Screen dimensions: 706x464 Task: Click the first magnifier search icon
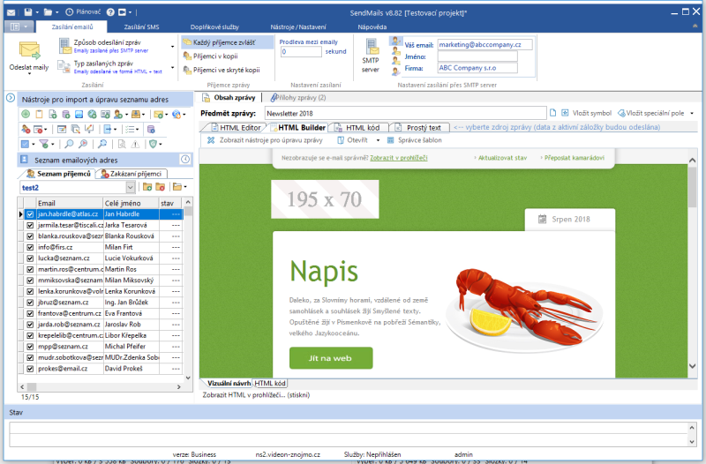(x=69, y=143)
